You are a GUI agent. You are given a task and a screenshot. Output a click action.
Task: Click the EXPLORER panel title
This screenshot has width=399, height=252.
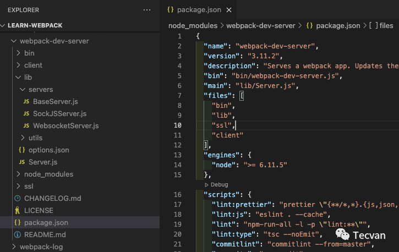24,10
